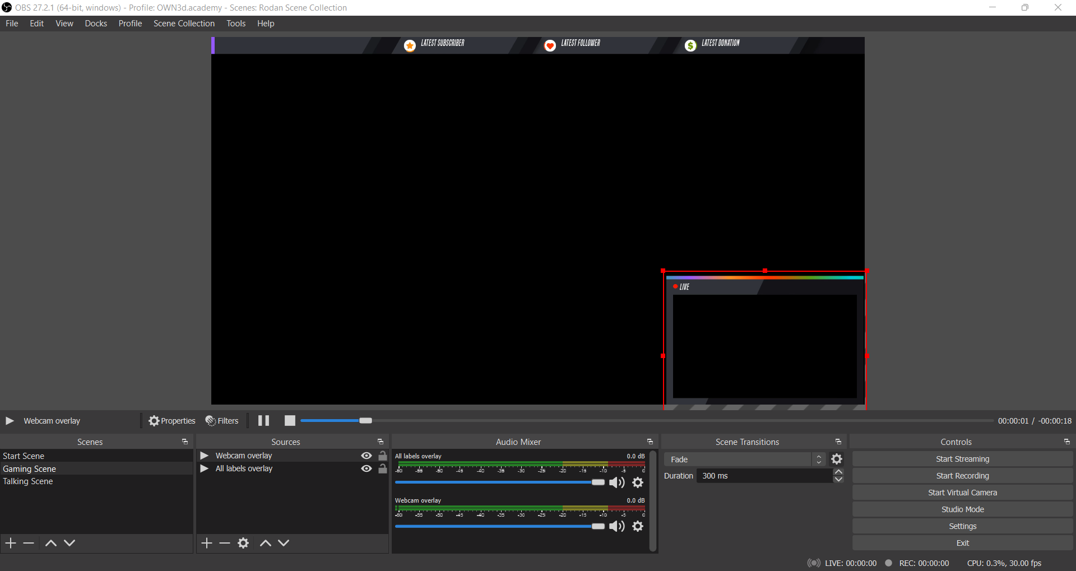Open the Docks menu
The width and height of the screenshot is (1076, 571).
pos(96,24)
